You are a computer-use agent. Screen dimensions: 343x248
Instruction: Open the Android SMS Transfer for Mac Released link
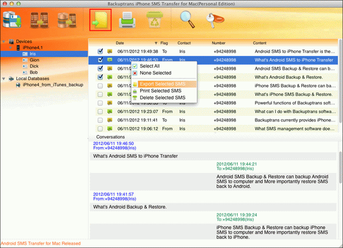coord(41,243)
